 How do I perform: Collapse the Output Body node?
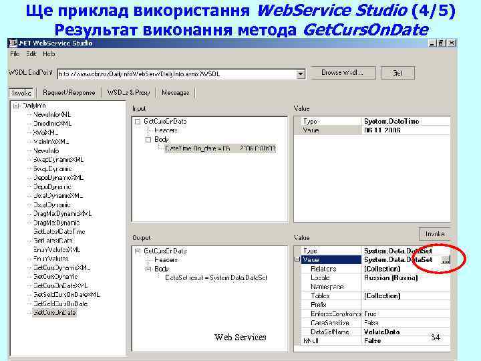coord(148,269)
